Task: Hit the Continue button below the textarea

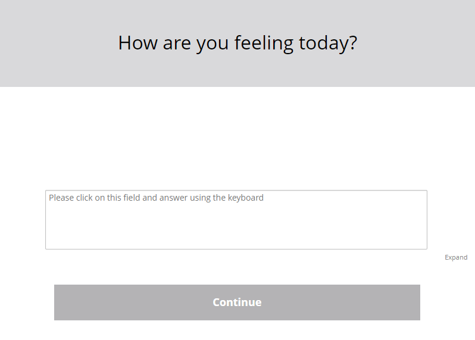Action: (x=237, y=302)
